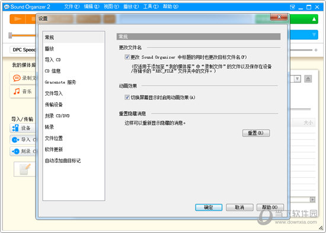The width and height of the screenshot is (326, 233).
Task: Select 自动添加曲目标记 settings category
Action: click(73, 160)
